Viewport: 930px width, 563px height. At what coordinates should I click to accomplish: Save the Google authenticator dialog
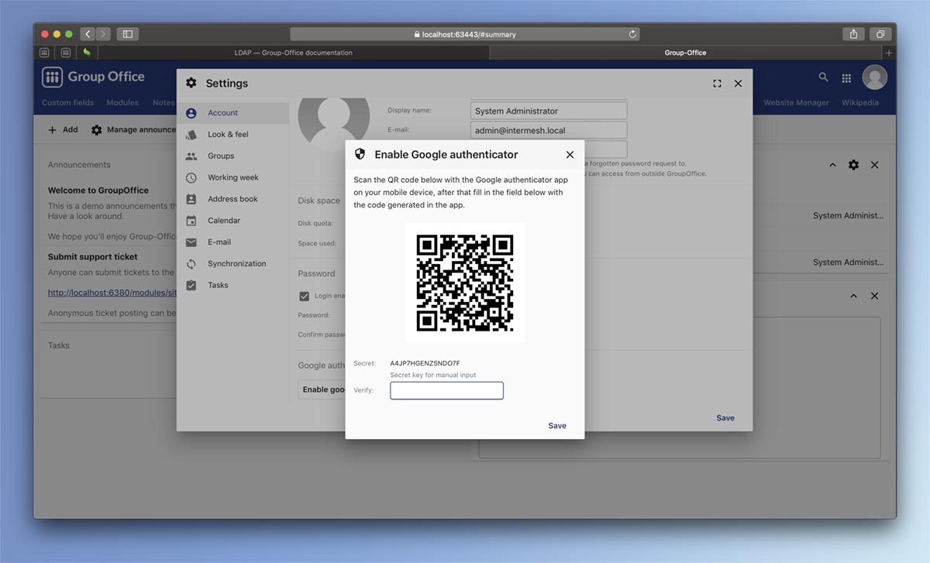pyautogui.click(x=557, y=426)
